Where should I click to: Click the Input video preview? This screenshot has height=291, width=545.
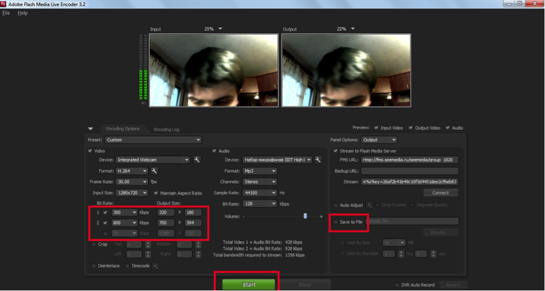pos(213,70)
